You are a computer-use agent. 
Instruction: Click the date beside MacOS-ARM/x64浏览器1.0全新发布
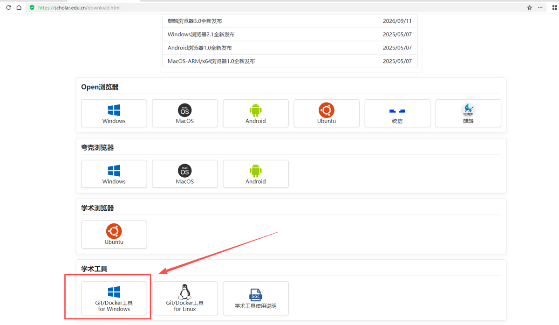397,61
